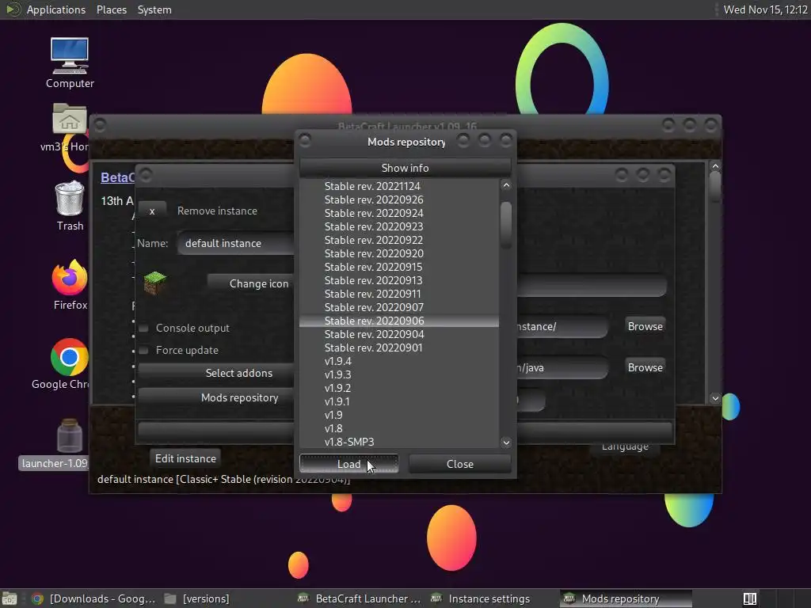The image size is (811, 608).
Task: Select v1.9.1 in mods list
Action: click(399, 401)
